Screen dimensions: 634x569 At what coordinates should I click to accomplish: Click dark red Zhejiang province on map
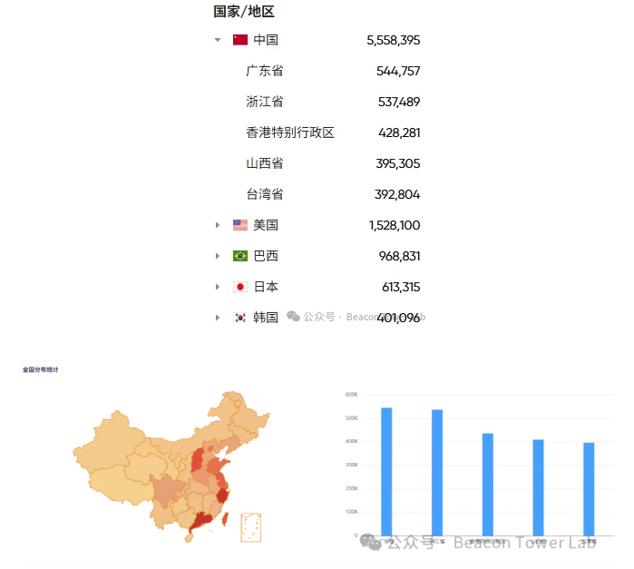click(x=223, y=495)
